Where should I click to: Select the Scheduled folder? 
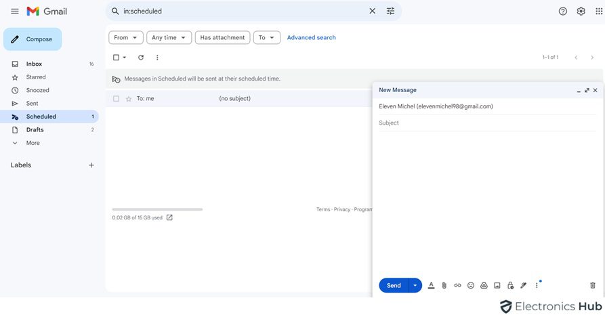point(49,117)
